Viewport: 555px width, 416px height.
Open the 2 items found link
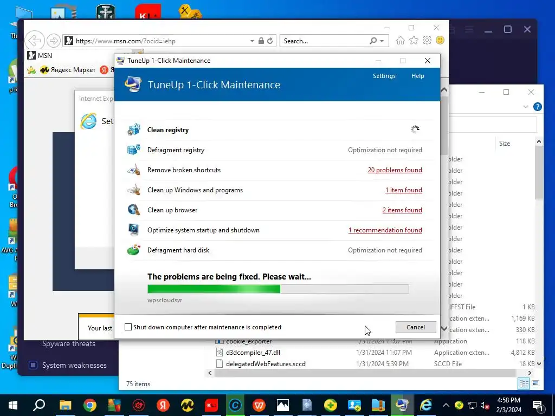402,210
